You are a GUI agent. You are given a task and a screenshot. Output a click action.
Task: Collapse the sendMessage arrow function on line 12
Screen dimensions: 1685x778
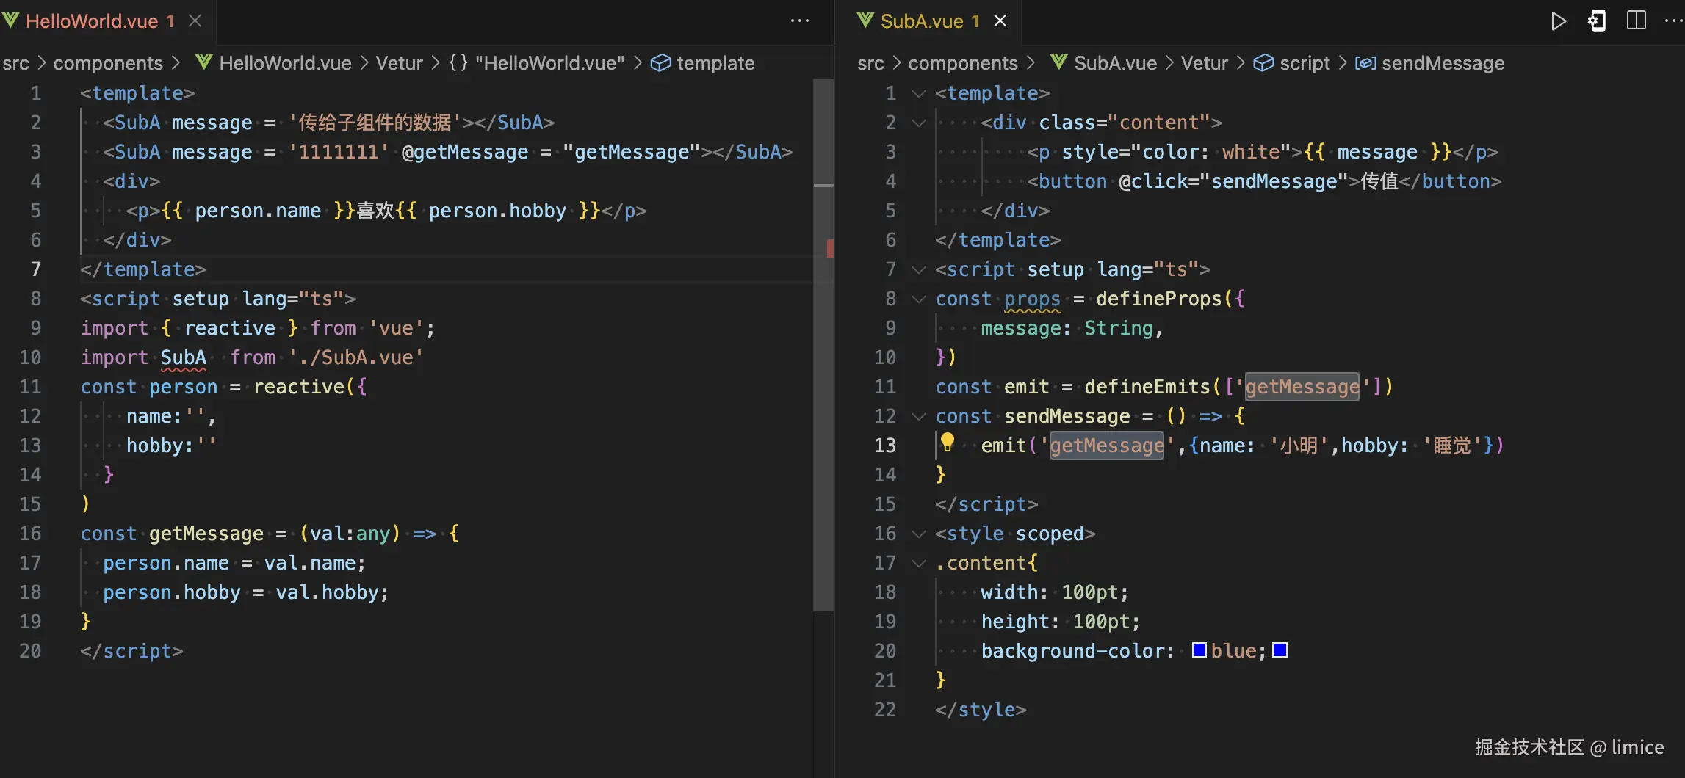918,416
